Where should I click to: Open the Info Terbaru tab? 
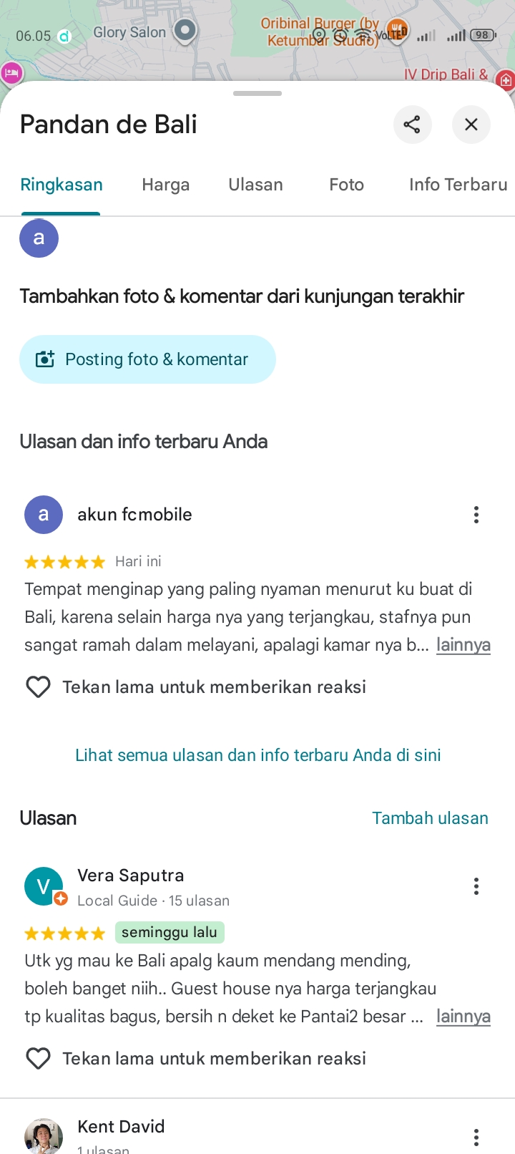pyautogui.click(x=458, y=185)
